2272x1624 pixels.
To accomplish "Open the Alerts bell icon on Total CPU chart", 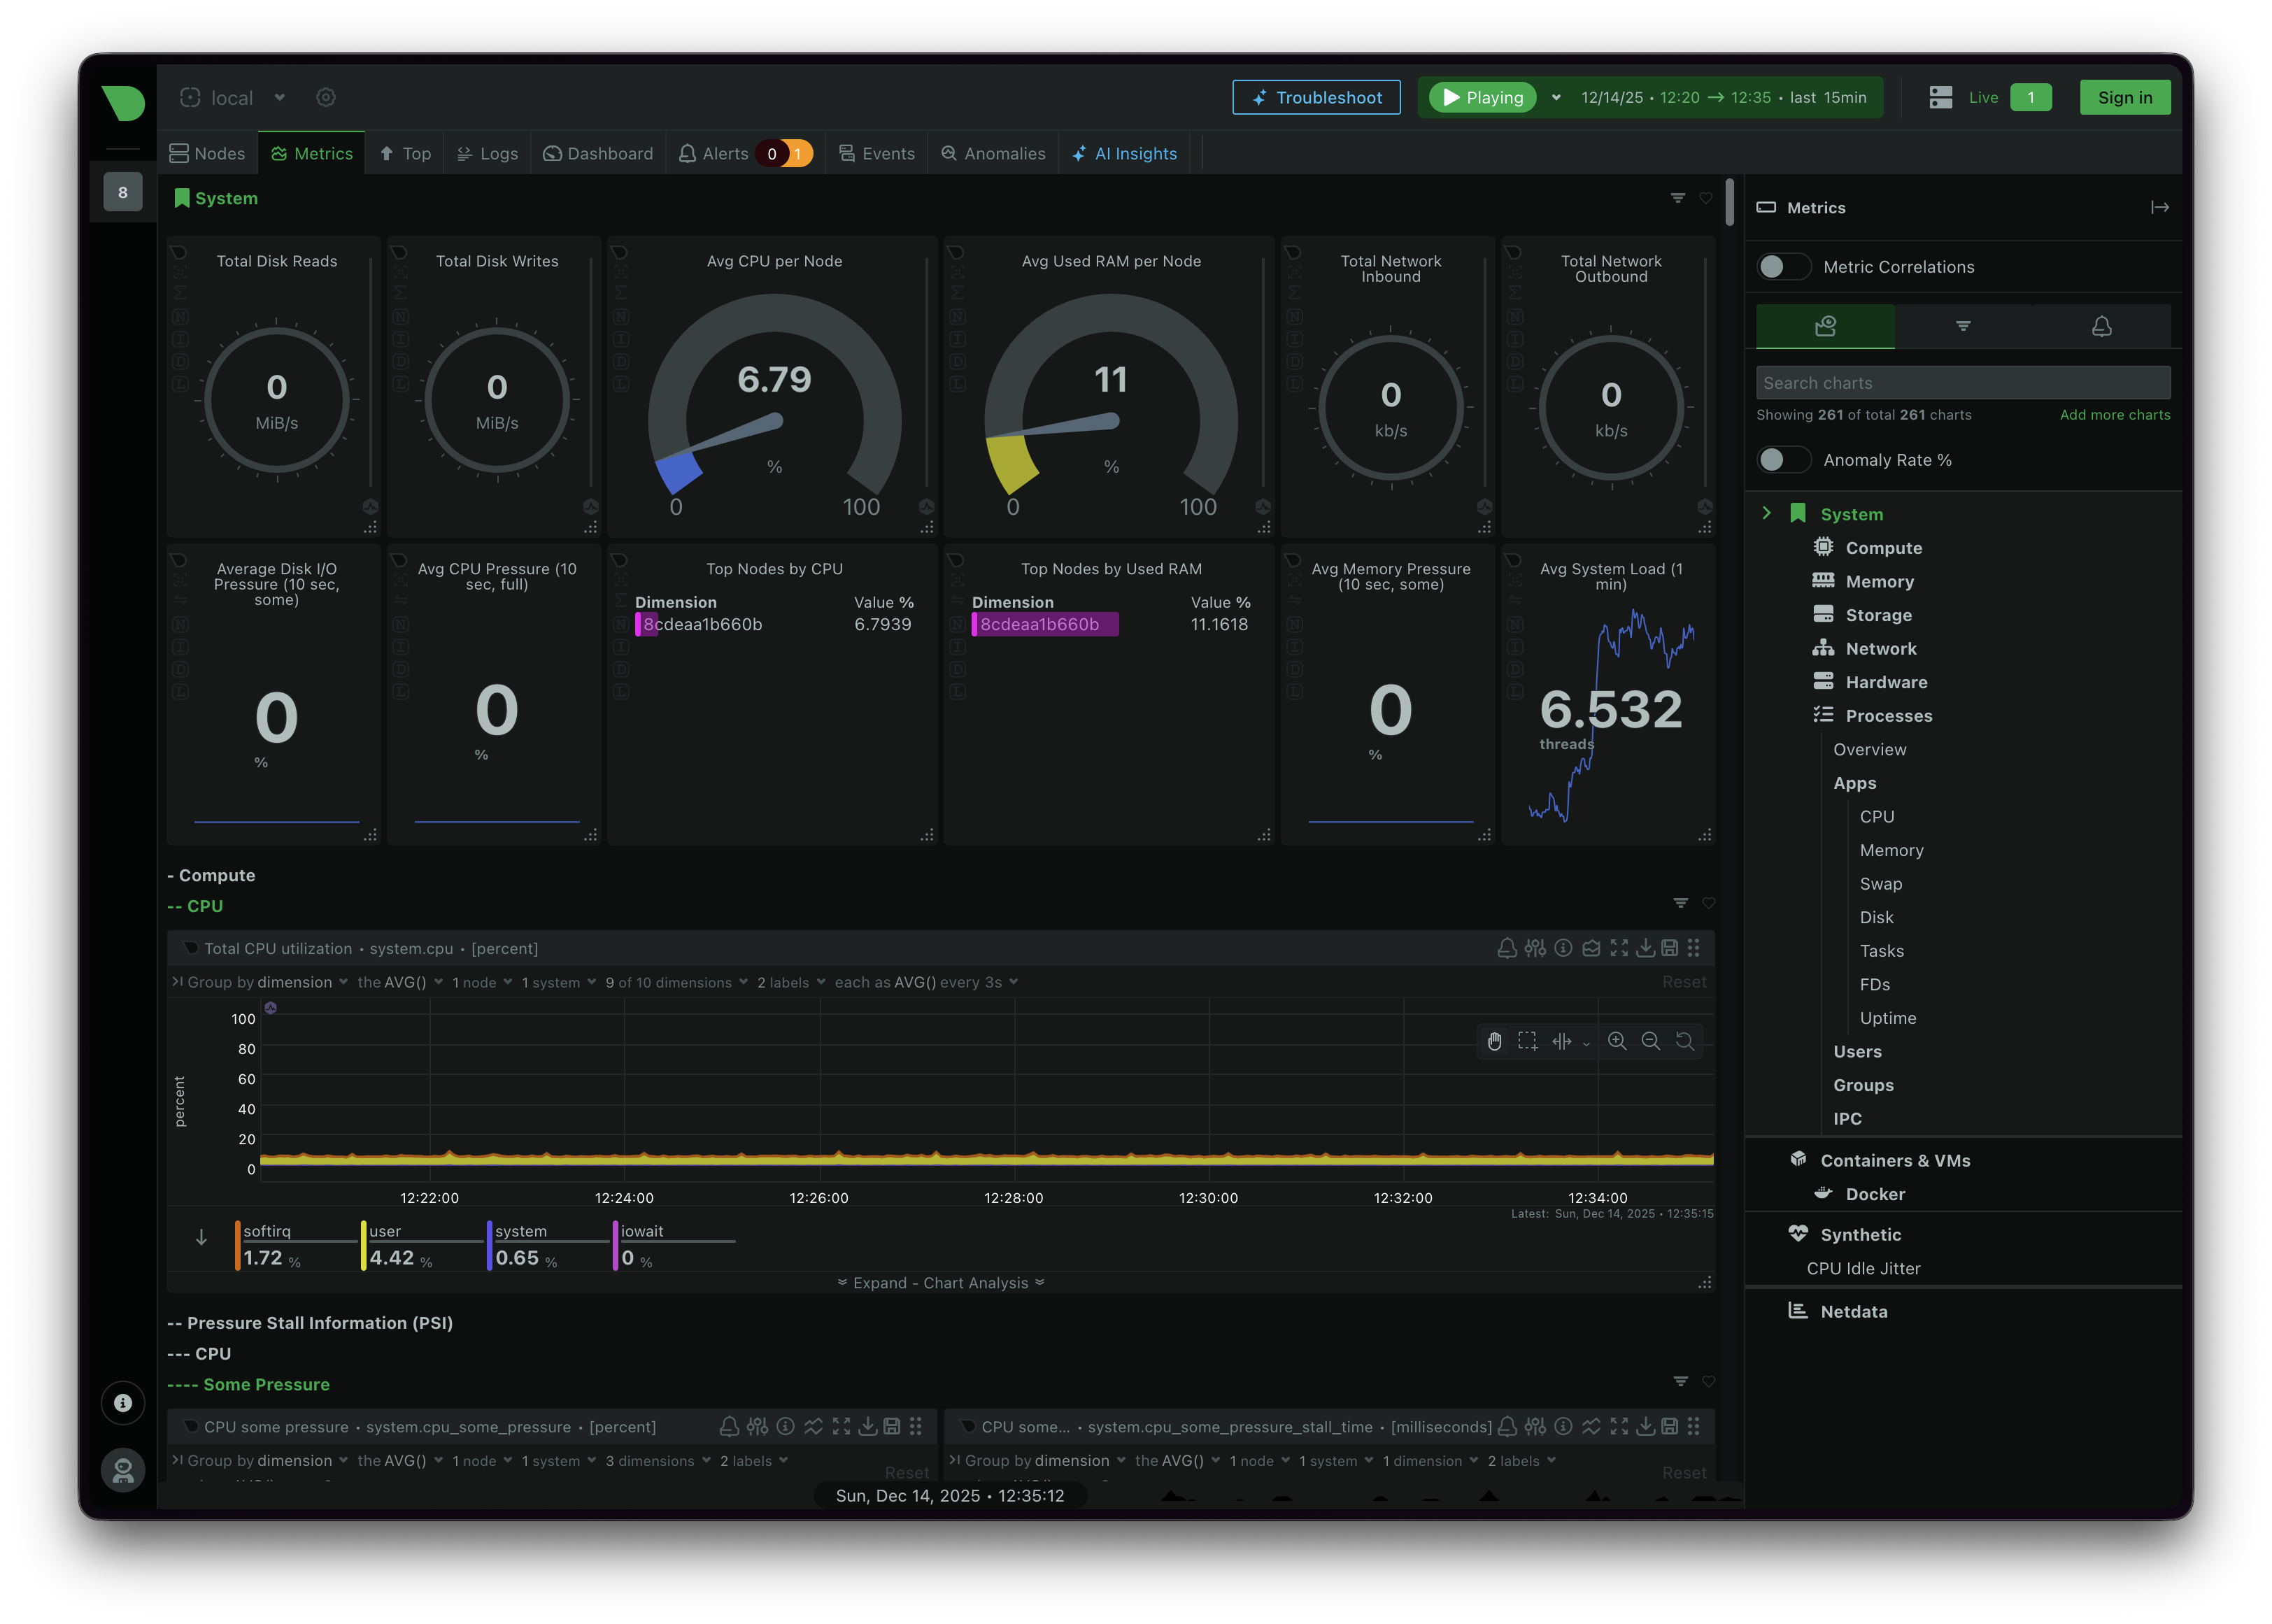I will click(x=1507, y=948).
